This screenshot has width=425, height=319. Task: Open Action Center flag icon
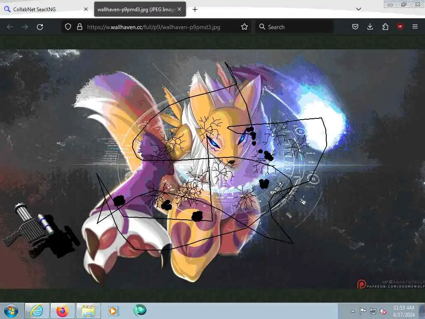coord(363,311)
